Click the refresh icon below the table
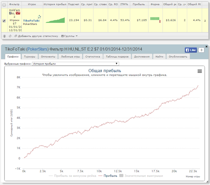Image resolution: width=210 pixels, height=185 pixels. click(x=10, y=36)
